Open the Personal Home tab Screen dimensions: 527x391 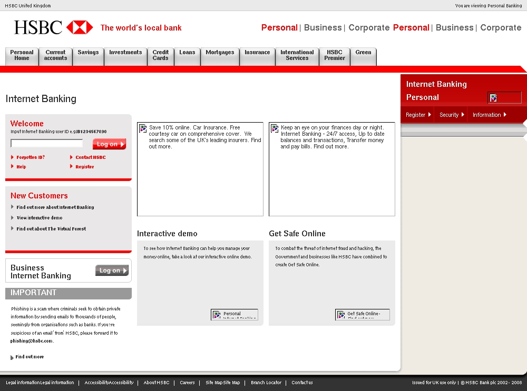point(22,56)
